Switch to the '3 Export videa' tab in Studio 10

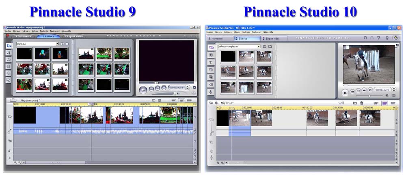[271, 38]
